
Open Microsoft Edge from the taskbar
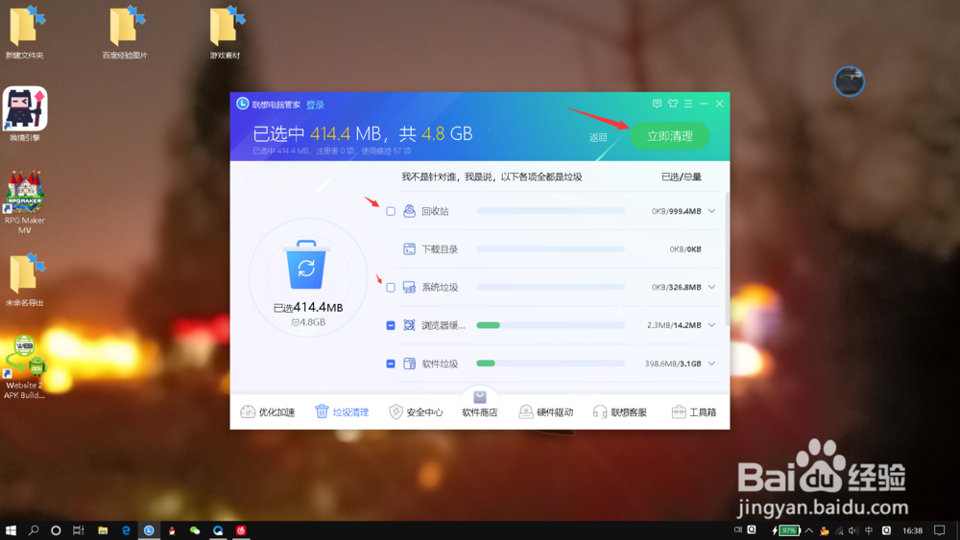point(126,530)
